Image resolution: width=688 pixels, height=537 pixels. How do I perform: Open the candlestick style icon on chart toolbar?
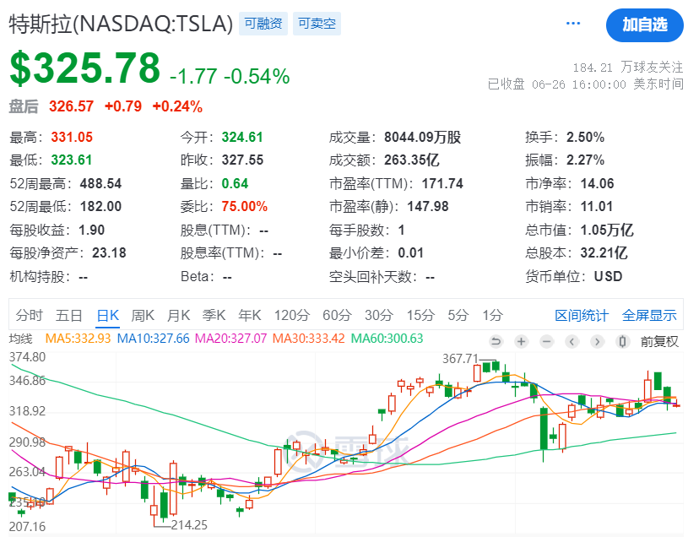(x=622, y=342)
